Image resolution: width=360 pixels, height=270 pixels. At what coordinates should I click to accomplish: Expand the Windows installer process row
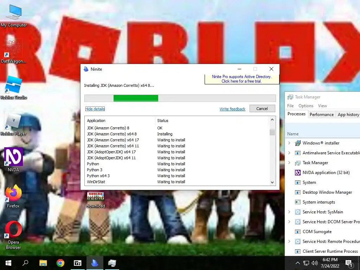[x=289, y=143]
